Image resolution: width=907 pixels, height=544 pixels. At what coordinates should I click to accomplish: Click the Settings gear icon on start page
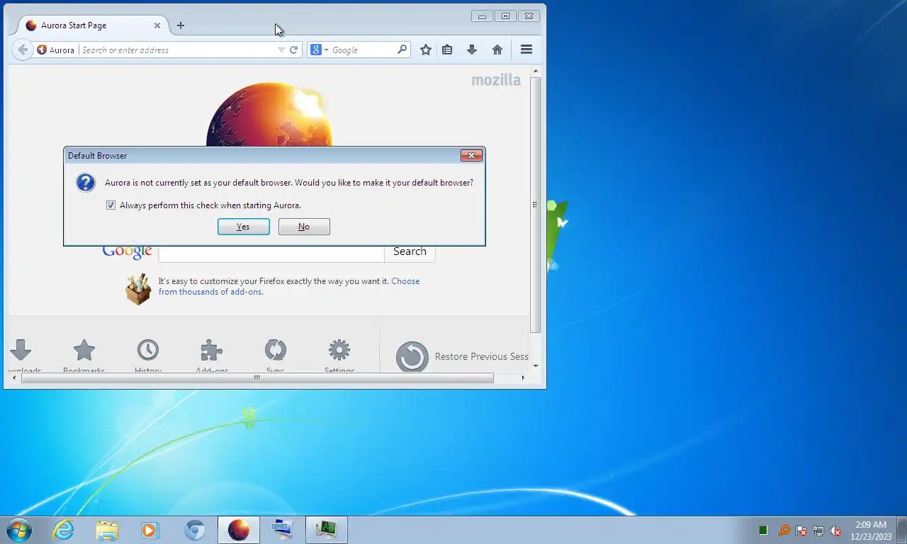point(339,350)
